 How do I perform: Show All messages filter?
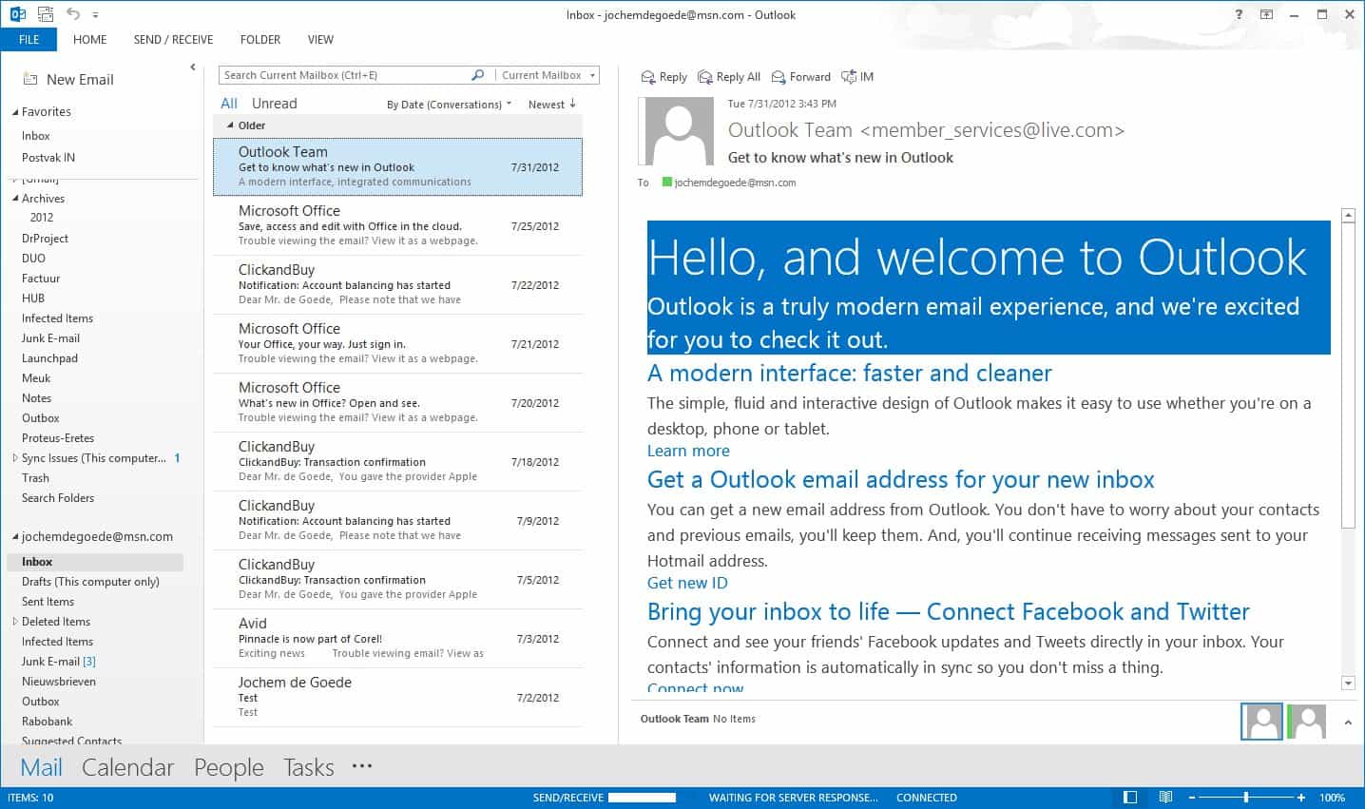[x=229, y=104]
